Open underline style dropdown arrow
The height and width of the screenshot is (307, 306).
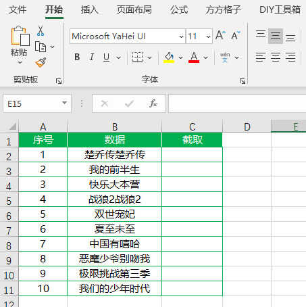[x=119, y=57]
